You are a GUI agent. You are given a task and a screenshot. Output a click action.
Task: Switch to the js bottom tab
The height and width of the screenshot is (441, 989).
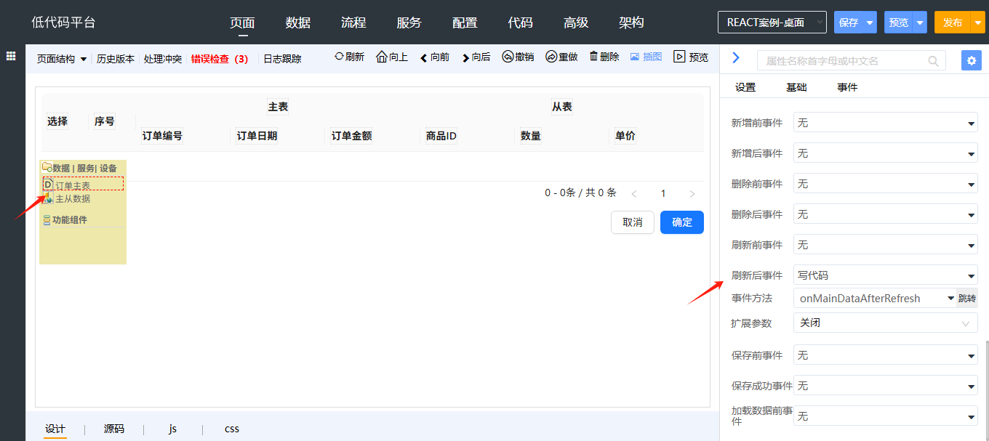pos(172,429)
